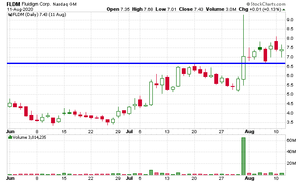Click the Chg +0.01 (+0.13%) value
Viewport: 303px width, 182px height.
tap(260, 9)
